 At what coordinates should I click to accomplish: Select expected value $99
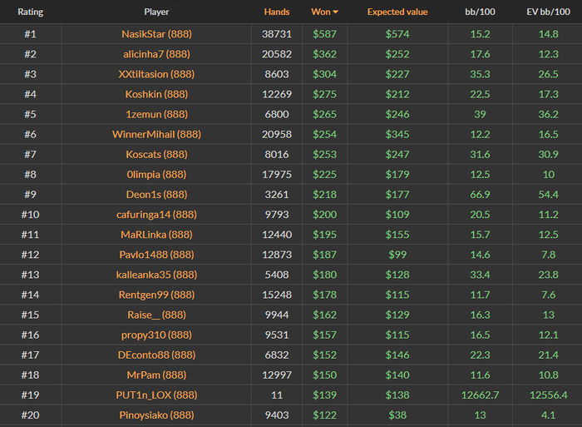[397, 255]
